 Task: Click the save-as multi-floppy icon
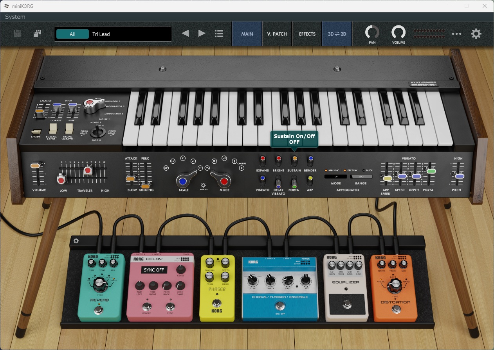click(37, 34)
